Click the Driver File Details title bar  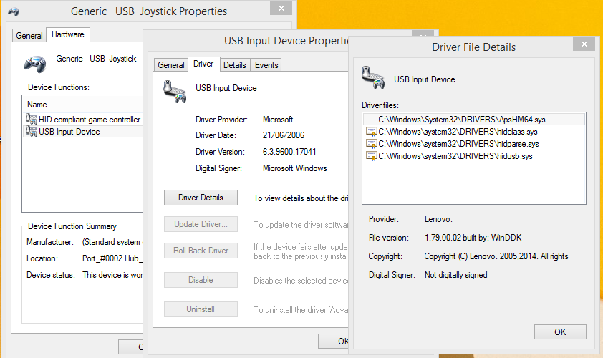coord(473,47)
